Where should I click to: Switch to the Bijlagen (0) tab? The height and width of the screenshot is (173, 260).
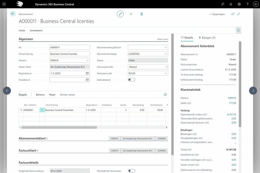[x=207, y=38]
